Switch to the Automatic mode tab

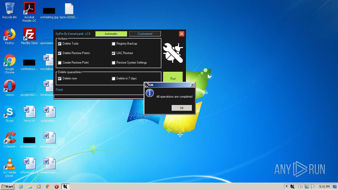(x=111, y=34)
